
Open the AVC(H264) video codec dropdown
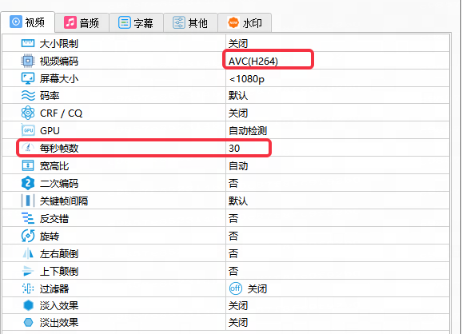[x=337, y=61]
